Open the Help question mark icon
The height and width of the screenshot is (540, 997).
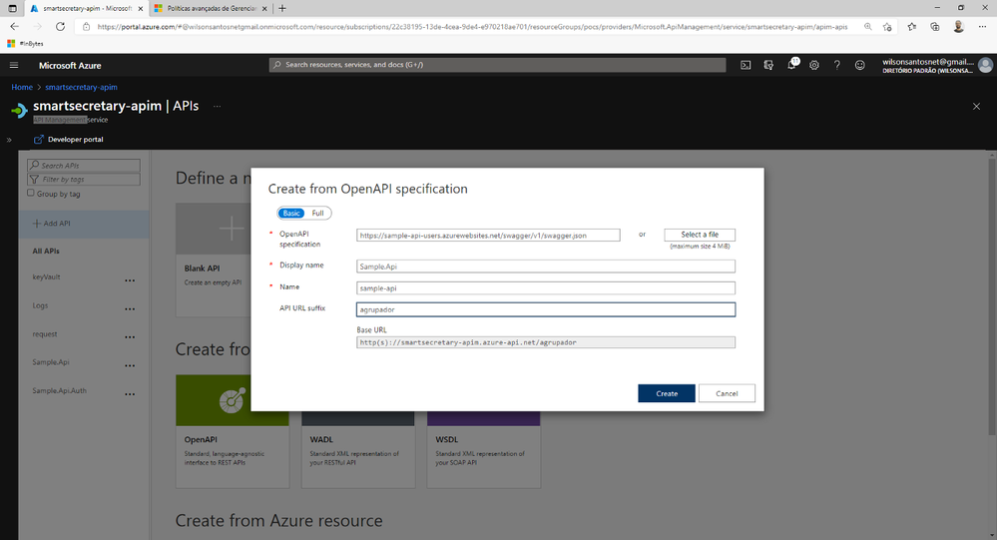tap(836, 65)
